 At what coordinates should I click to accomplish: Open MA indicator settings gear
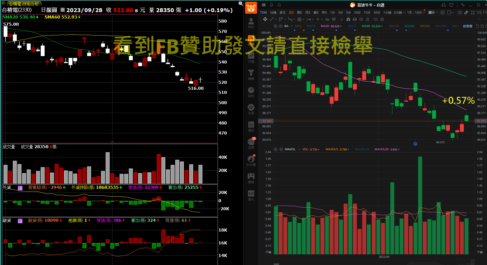pyautogui.click(x=275, y=26)
